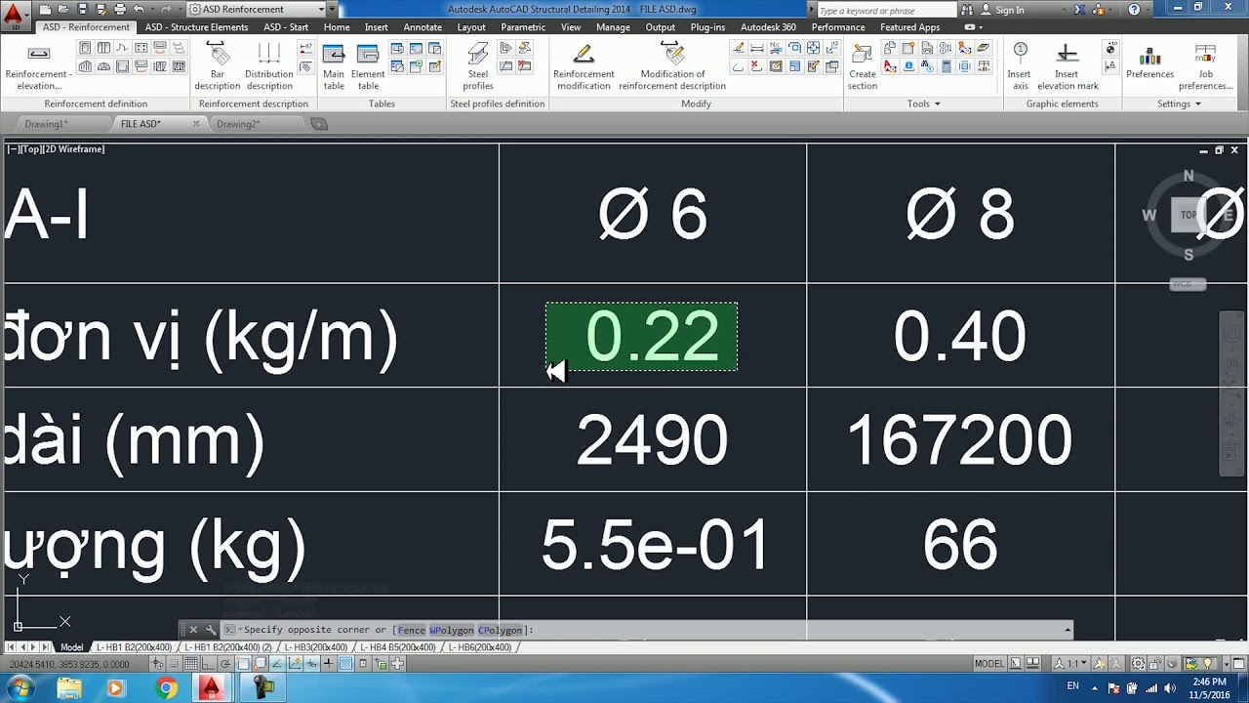Open the quick access toolbar customize arrow
Viewport: 1249px width, 703px height.
pyautogui.click(x=333, y=9)
